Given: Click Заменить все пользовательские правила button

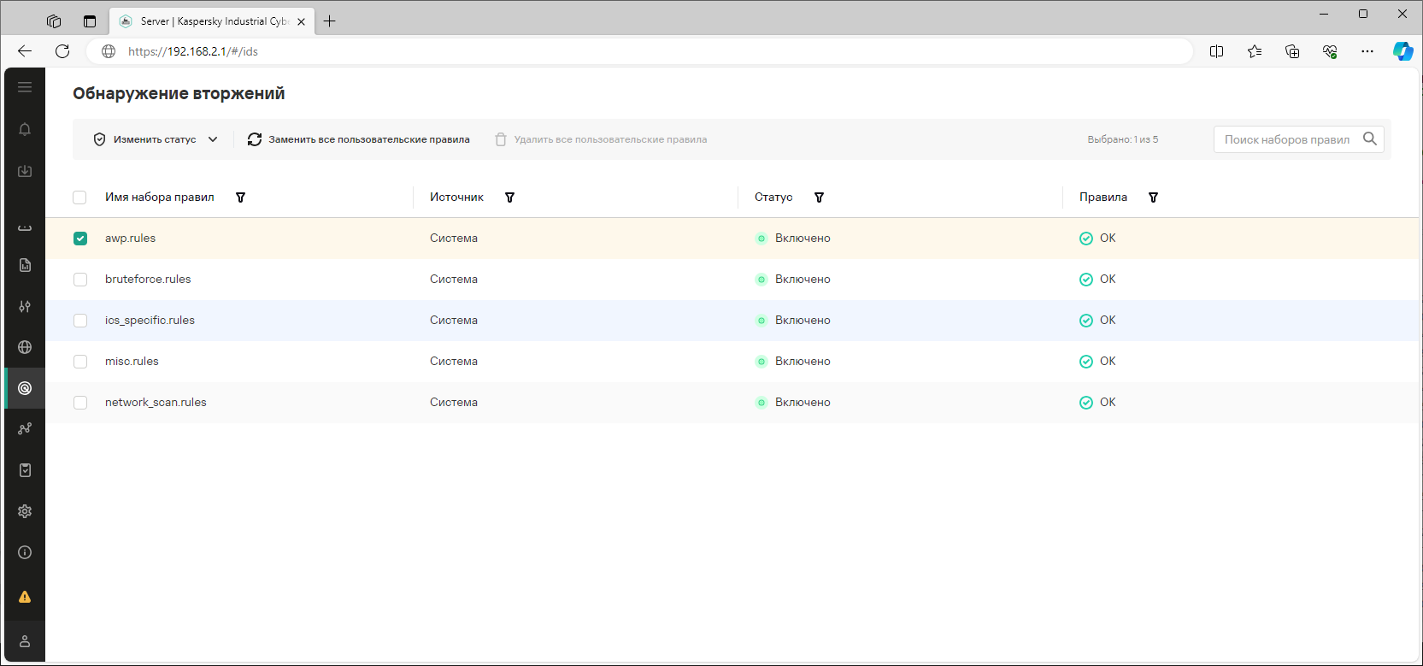Looking at the screenshot, I should point(359,139).
